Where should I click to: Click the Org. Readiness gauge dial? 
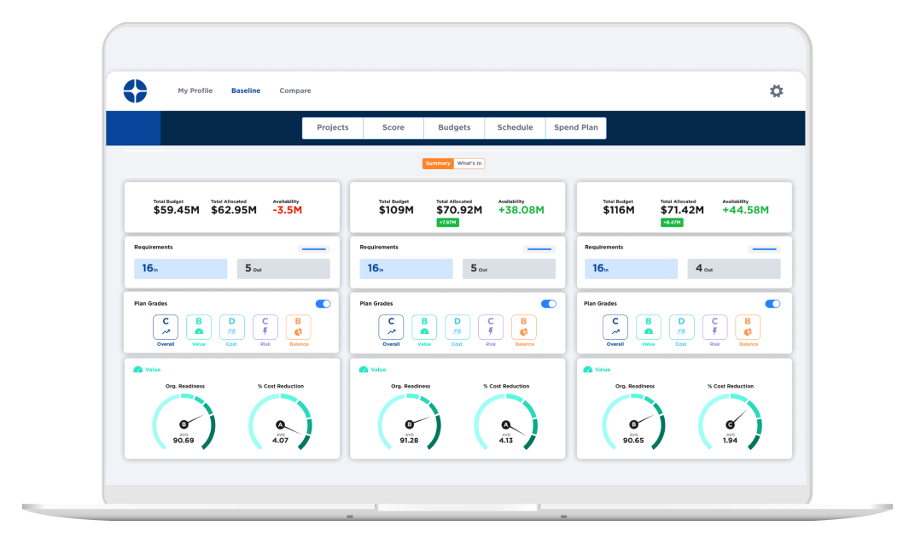pyautogui.click(x=184, y=423)
